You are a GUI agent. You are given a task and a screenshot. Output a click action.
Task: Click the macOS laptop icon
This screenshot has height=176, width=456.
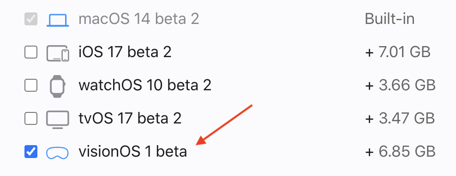58,20
